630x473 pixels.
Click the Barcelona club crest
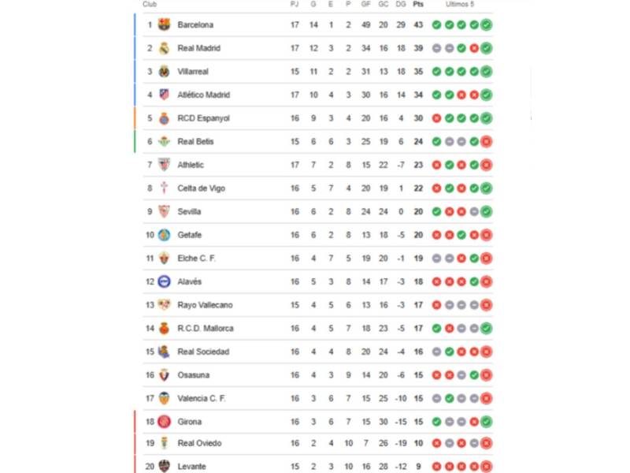[x=165, y=24]
